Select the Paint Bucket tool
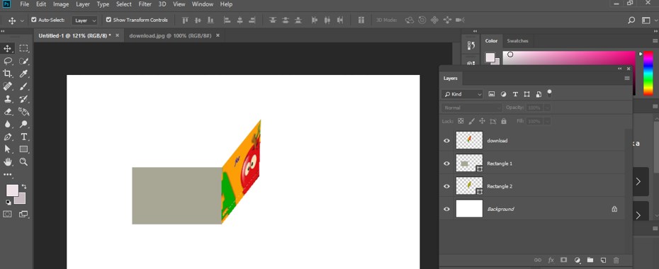The height and width of the screenshot is (269, 659). coord(23,112)
